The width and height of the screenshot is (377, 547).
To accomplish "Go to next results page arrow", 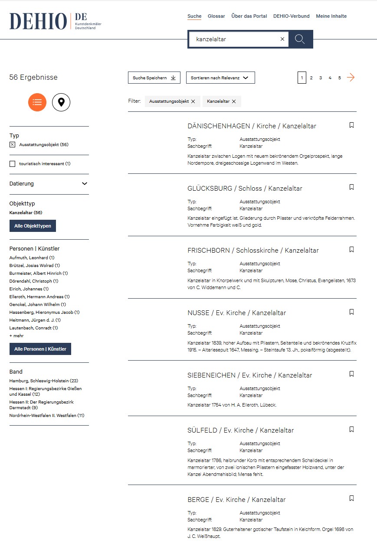I will click(351, 78).
